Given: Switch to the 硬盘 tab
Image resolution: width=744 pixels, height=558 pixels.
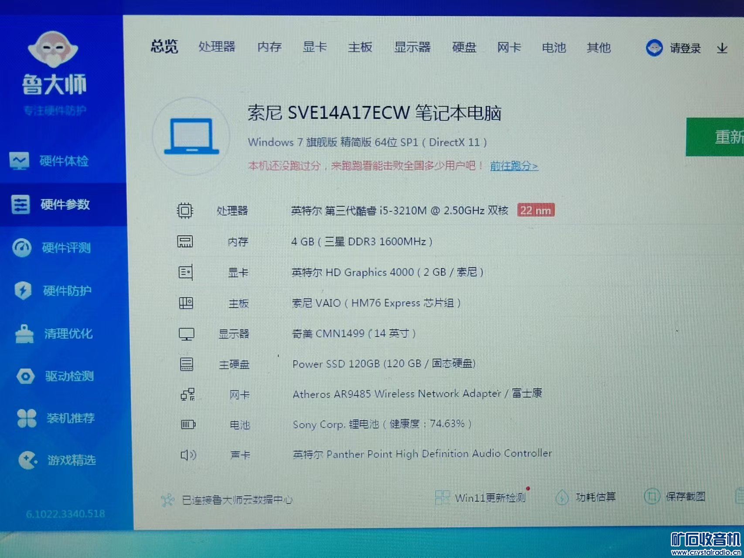Looking at the screenshot, I should pyautogui.click(x=464, y=47).
